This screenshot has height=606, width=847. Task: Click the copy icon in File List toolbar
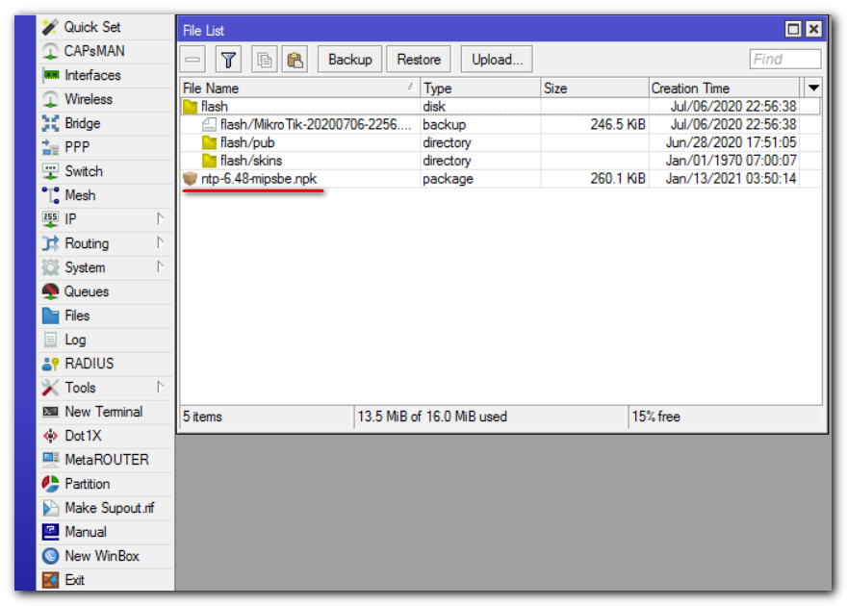tap(263, 60)
